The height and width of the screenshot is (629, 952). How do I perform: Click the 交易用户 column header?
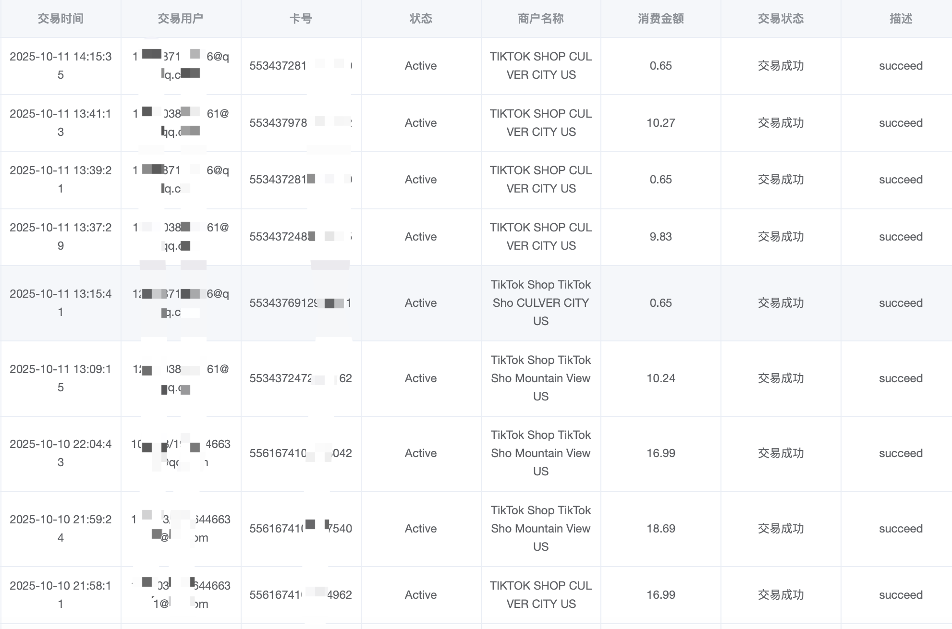181,19
